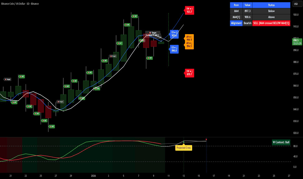Click the yellow Projected Cross label
Viewport: 303px width, 179px height.
pyautogui.click(x=184, y=148)
